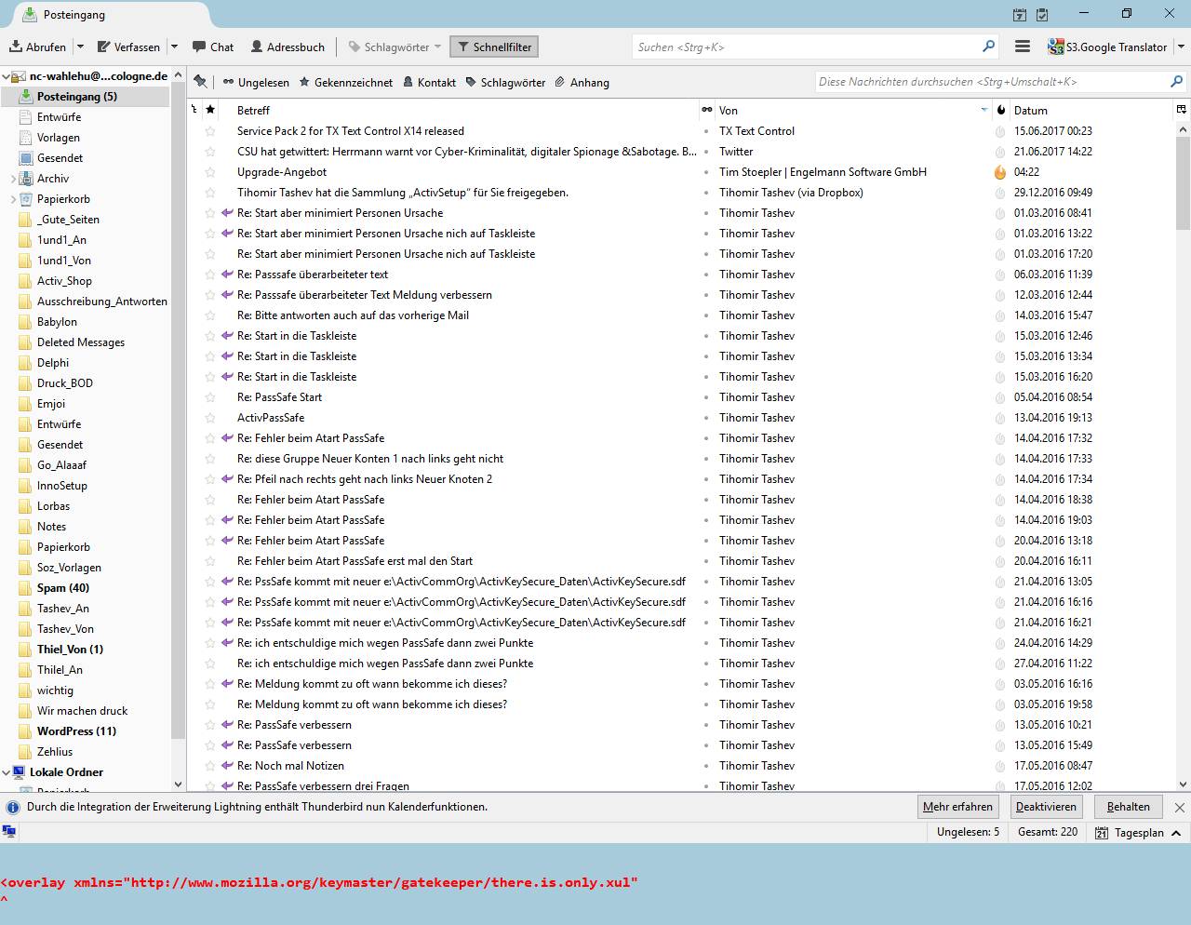Click the calendar icon in the tab bar
This screenshot has height=925, width=1191.
coord(1020,15)
